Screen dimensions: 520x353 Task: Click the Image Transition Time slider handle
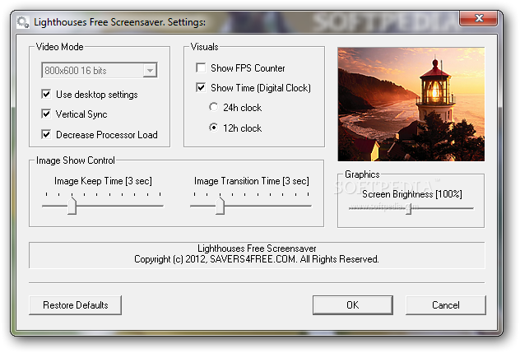coord(221,206)
